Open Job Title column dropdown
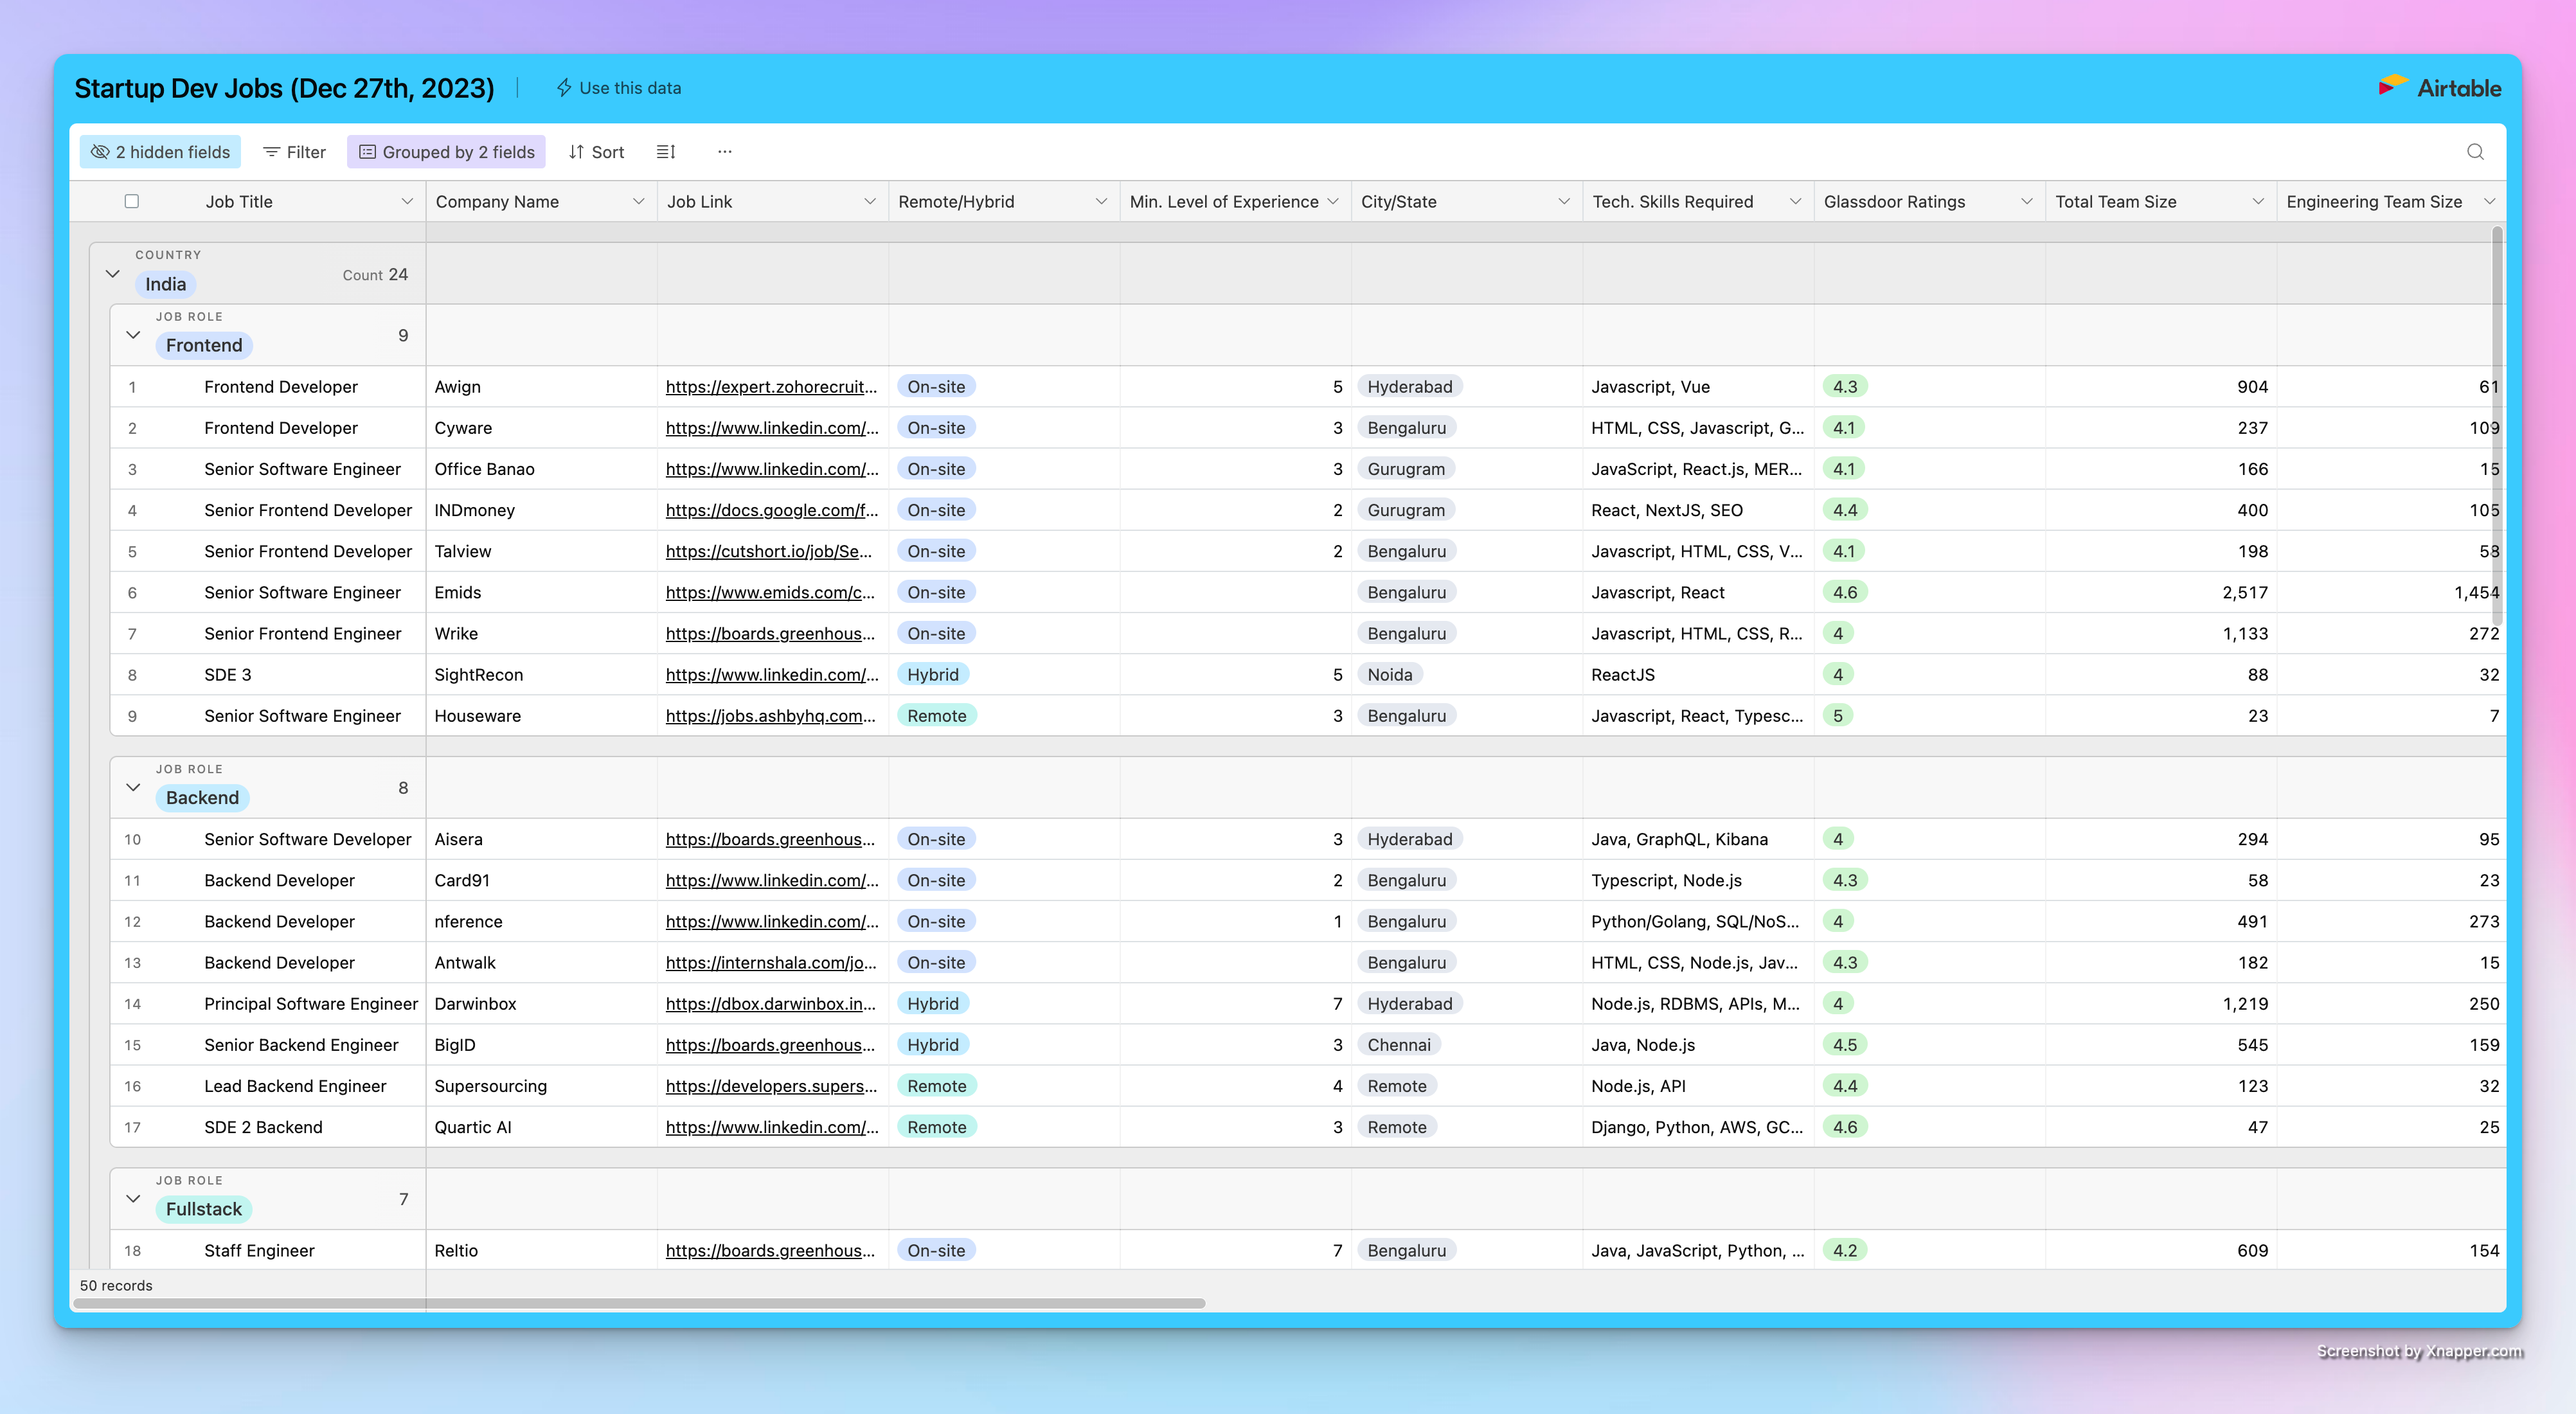 [x=407, y=201]
